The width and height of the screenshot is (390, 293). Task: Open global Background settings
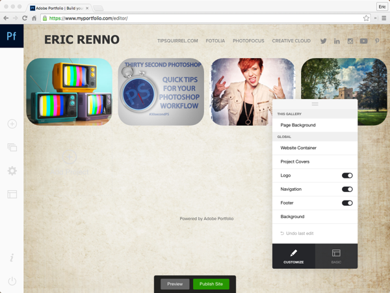click(315, 217)
